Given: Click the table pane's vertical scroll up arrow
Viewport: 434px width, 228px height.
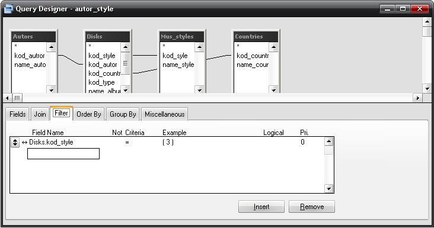Looking at the screenshot, I should [427, 21].
